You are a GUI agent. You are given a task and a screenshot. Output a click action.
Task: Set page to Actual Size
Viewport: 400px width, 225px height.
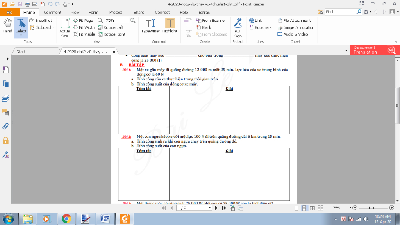pos(65,28)
